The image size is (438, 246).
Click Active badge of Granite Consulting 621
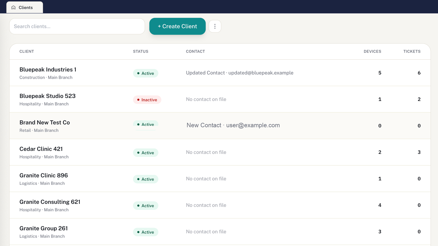146,206
